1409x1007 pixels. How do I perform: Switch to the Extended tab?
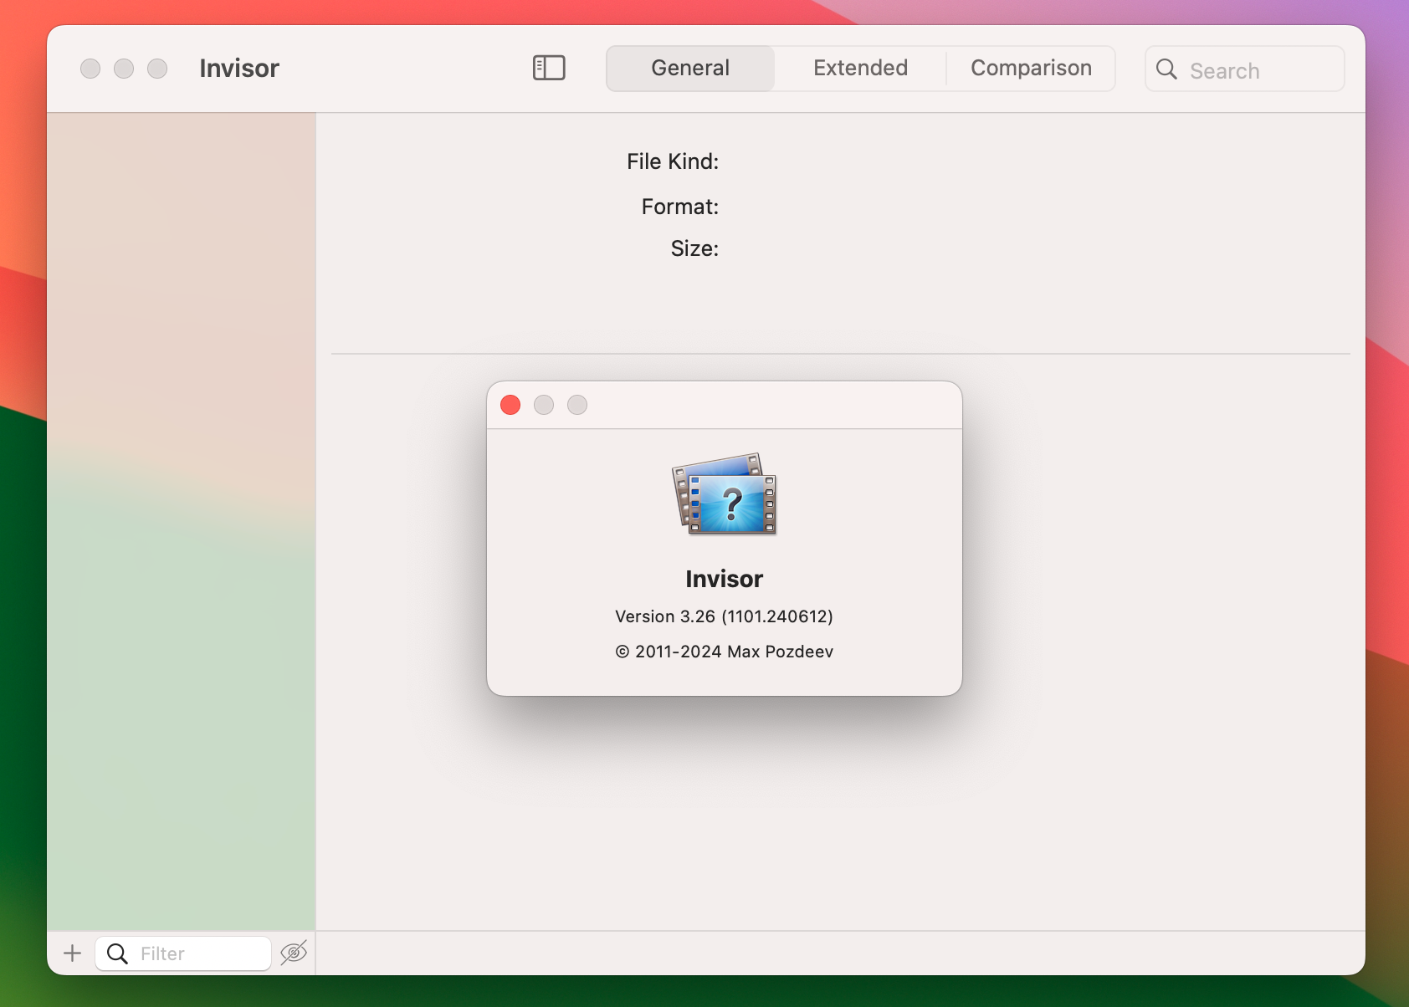(x=860, y=68)
